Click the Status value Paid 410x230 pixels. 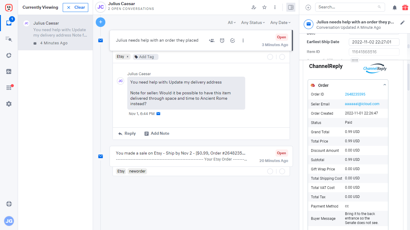click(348, 122)
